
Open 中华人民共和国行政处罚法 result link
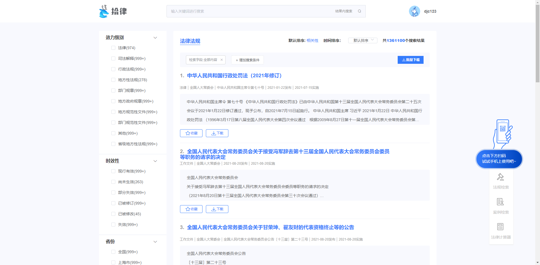coord(234,76)
